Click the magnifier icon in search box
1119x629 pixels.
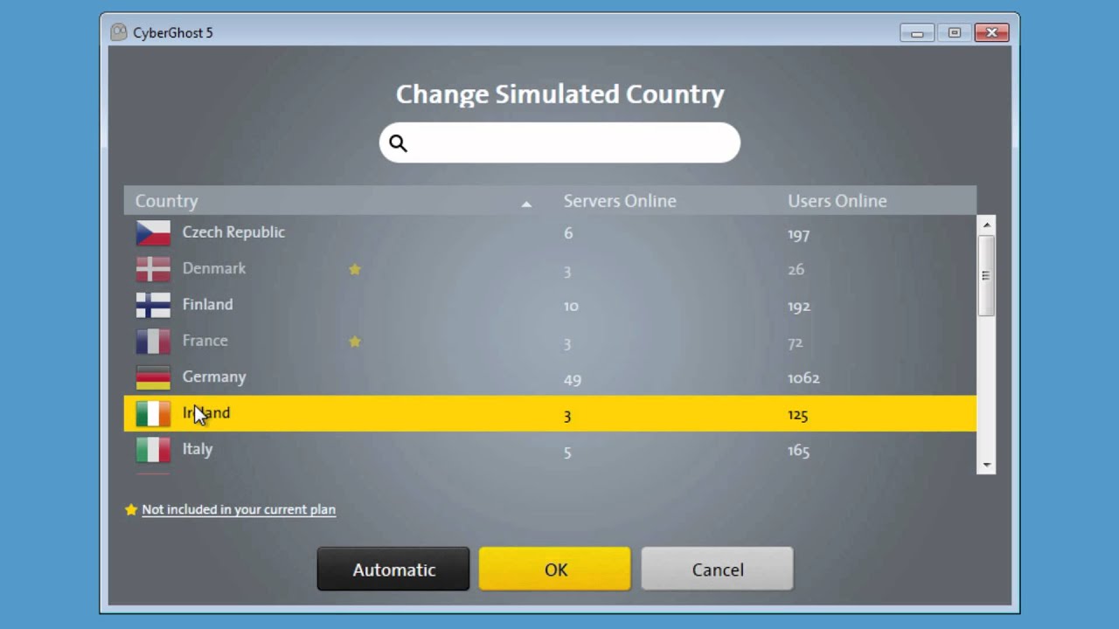point(398,143)
